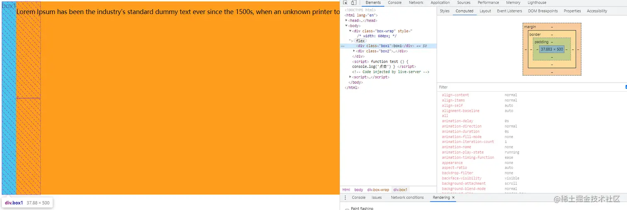
Task: Open the Properties sidebar tab
Action: (x=572, y=11)
